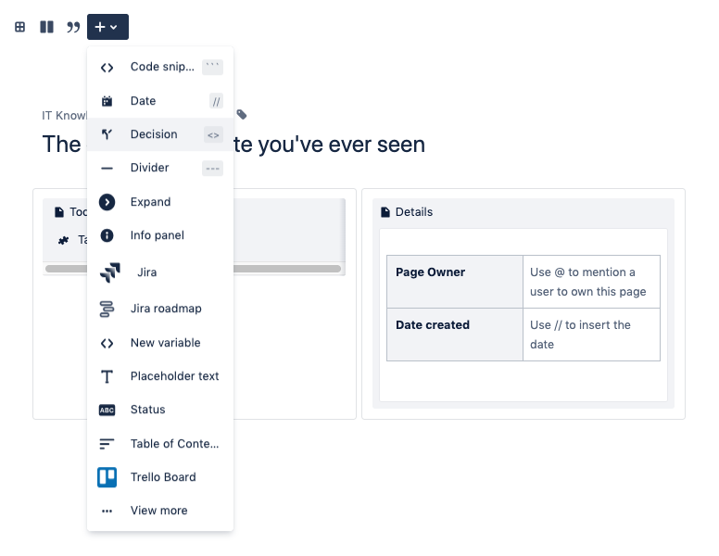Click the Jira roadmap icon
This screenshot has height=556, width=719.
107,309
